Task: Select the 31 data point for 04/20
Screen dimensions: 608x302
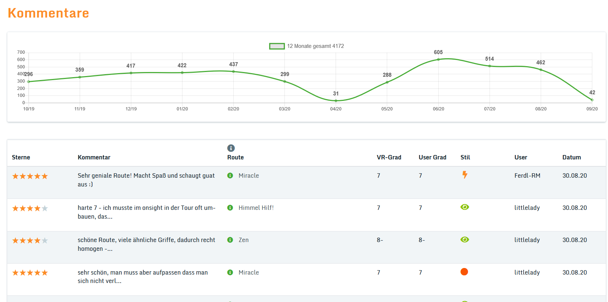Action: point(336,101)
